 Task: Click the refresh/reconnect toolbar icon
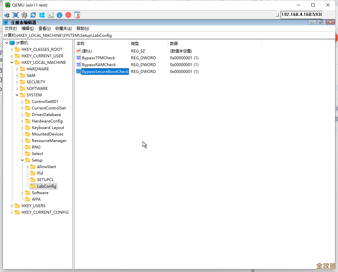[33, 15]
